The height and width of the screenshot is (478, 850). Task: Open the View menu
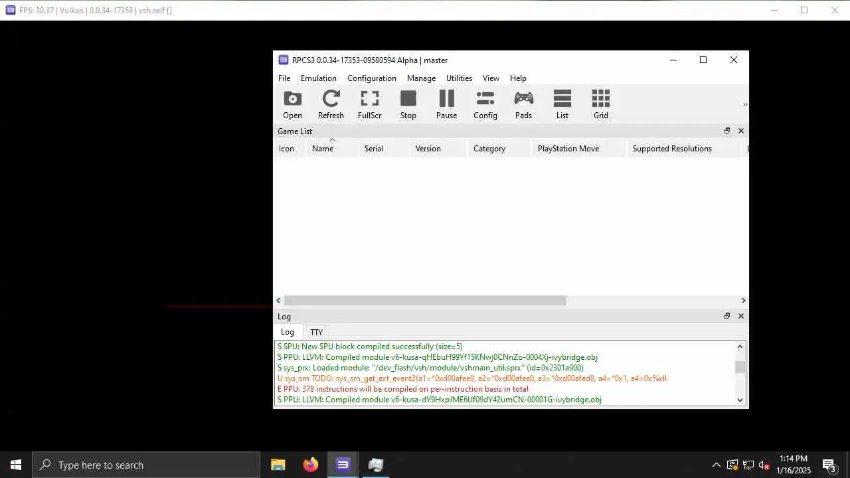491,78
